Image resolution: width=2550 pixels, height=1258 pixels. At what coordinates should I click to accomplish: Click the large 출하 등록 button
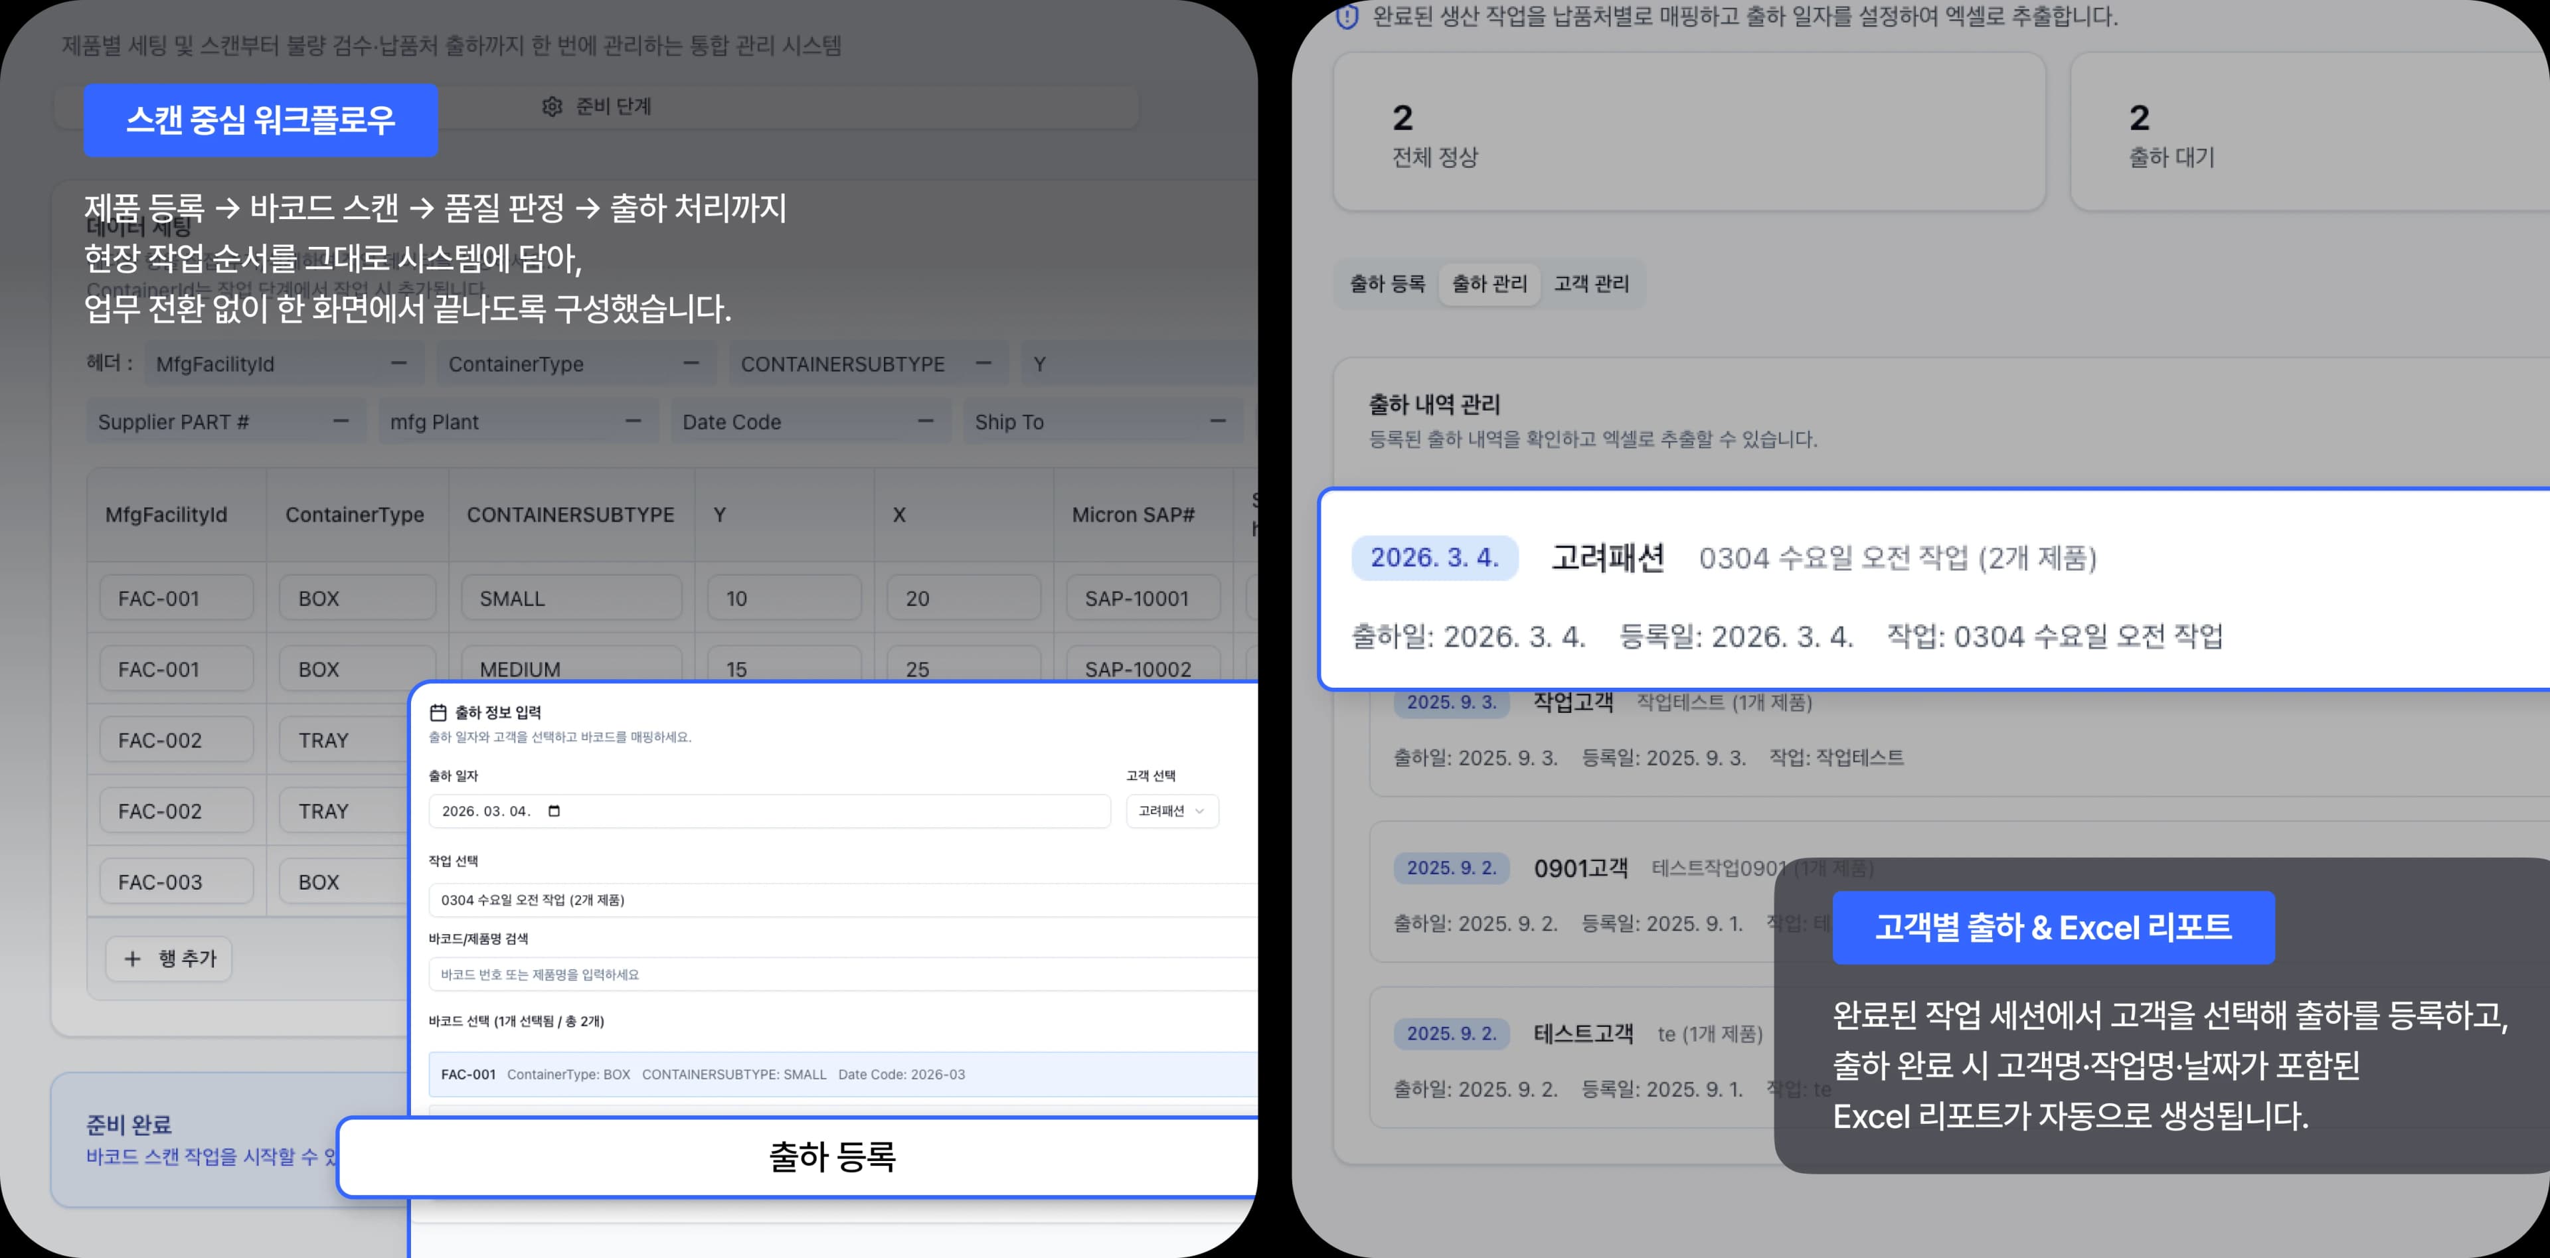798,1157
